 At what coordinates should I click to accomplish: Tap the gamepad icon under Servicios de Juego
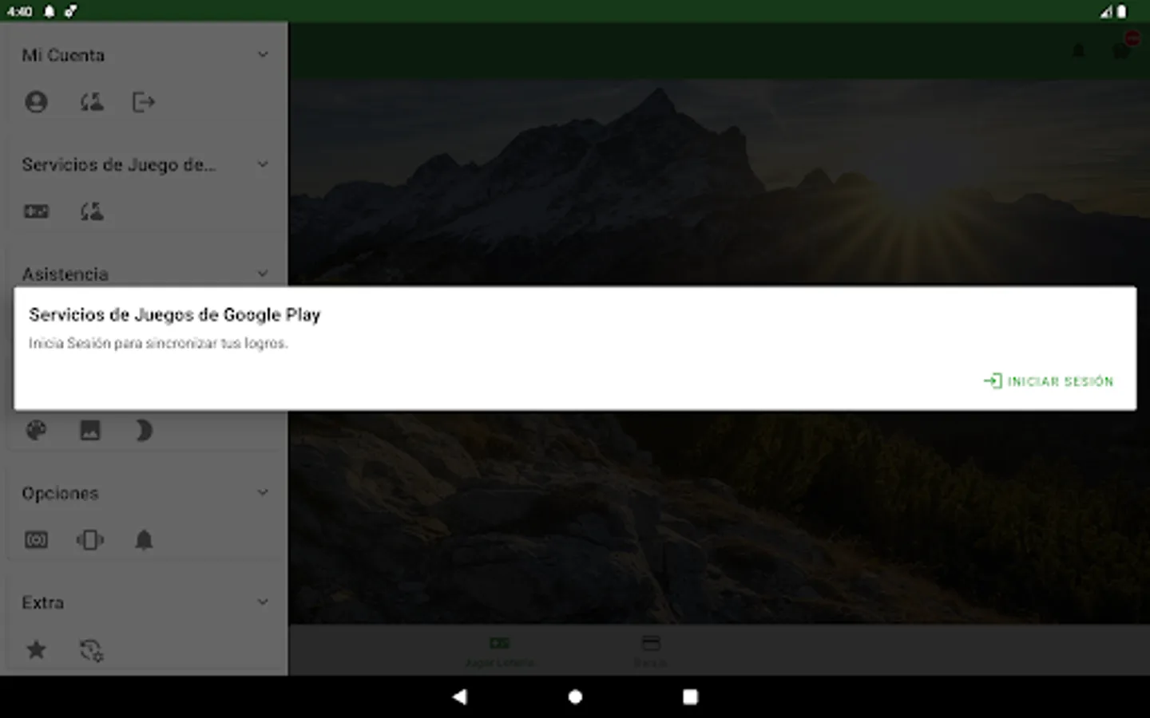36,211
